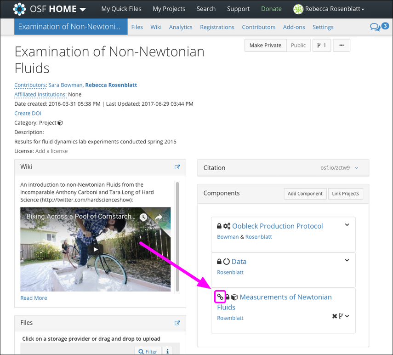Open Measurements of Newtonian Fluids link
Viewport: 393px width, 355px height.
274,302
